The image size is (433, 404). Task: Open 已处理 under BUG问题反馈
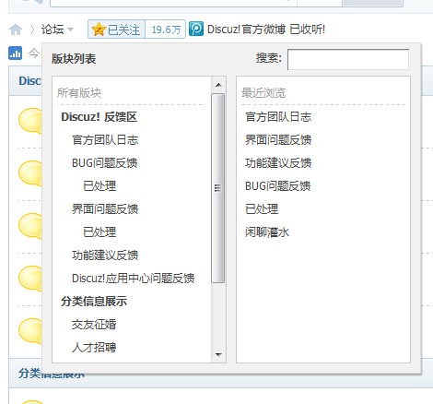tap(99, 186)
